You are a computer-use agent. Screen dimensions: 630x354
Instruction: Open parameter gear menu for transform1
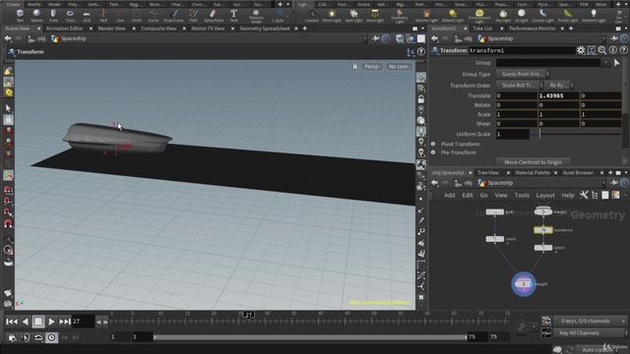(581, 50)
